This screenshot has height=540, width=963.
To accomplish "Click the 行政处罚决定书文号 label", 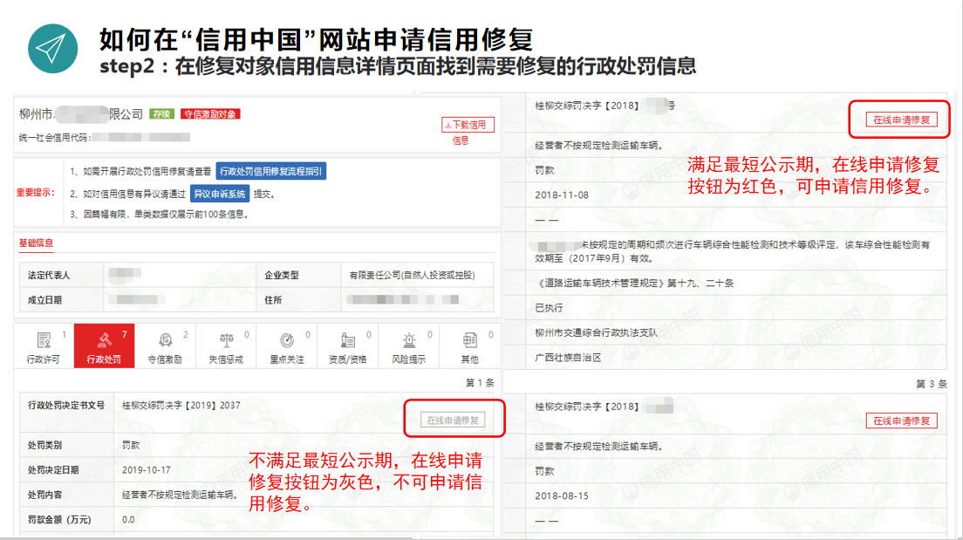I will pos(66,406).
